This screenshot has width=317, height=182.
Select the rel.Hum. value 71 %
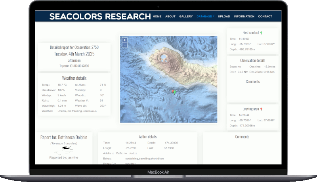point(103,85)
